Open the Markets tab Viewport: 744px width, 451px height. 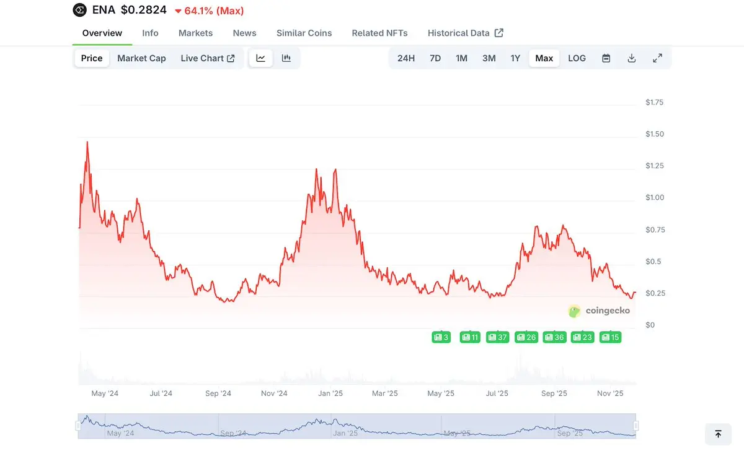click(195, 33)
